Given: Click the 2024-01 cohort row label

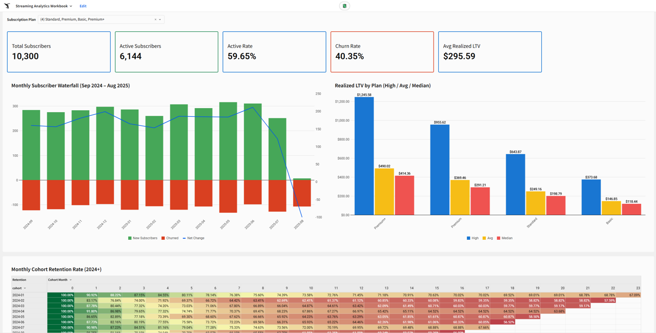Looking at the screenshot, I should [18, 295].
